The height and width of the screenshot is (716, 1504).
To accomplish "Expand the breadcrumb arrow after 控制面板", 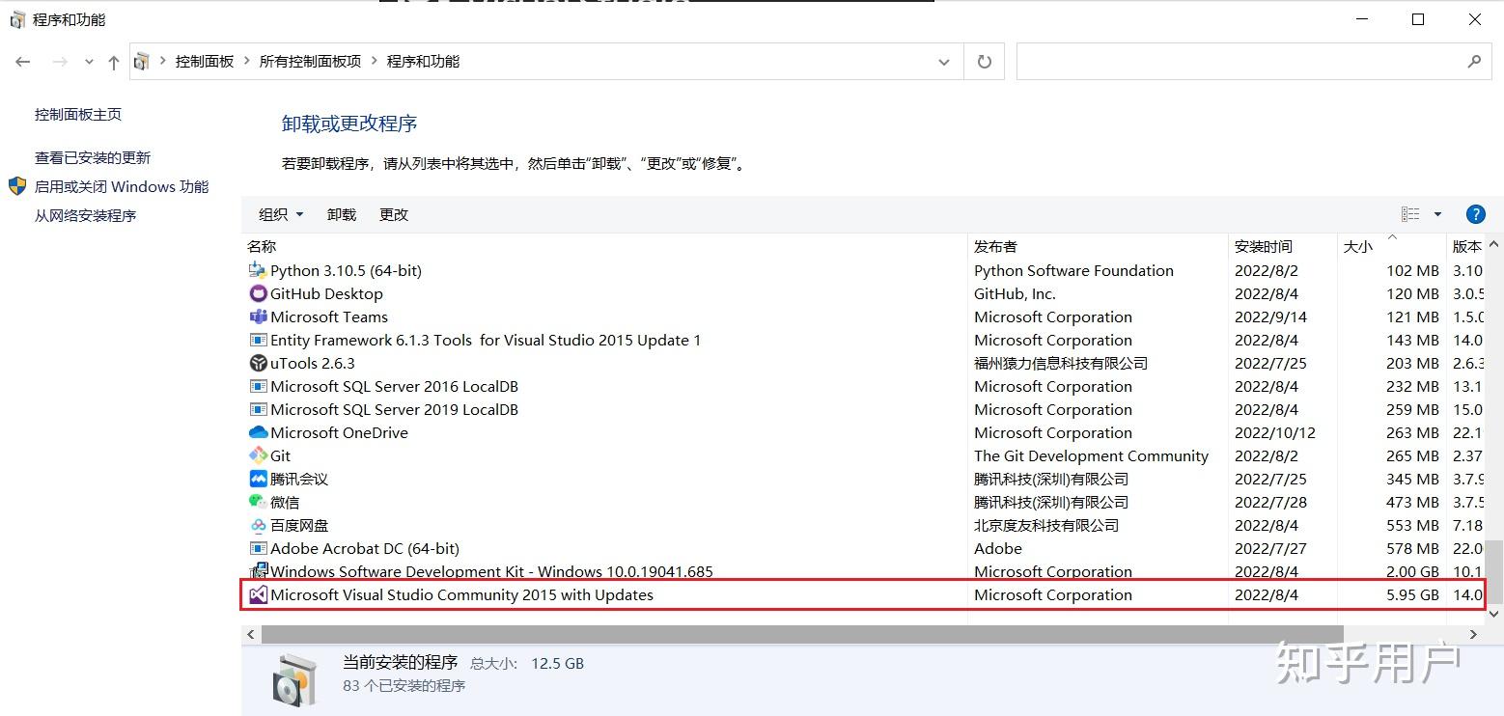I will pyautogui.click(x=246, y=62).
